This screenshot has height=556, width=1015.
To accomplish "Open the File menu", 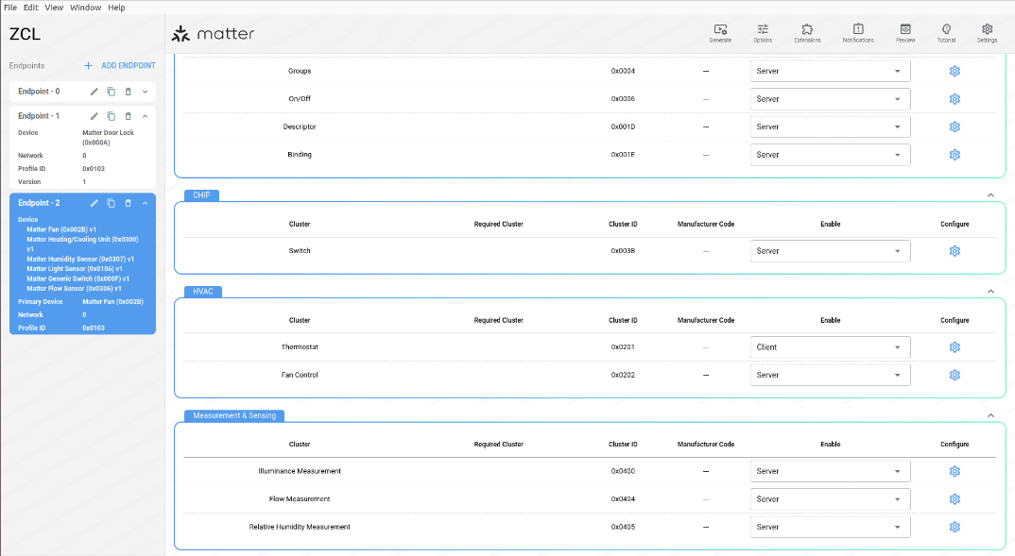I will click(x=9, y=7).
